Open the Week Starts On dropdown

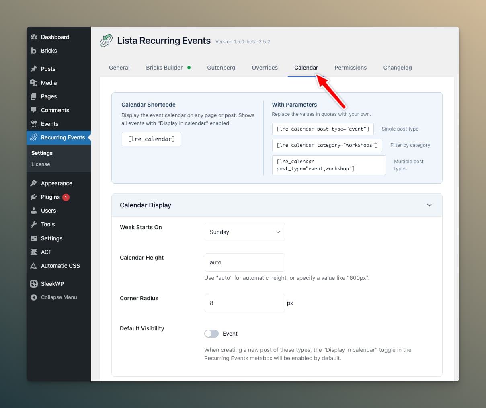[244, 232]
